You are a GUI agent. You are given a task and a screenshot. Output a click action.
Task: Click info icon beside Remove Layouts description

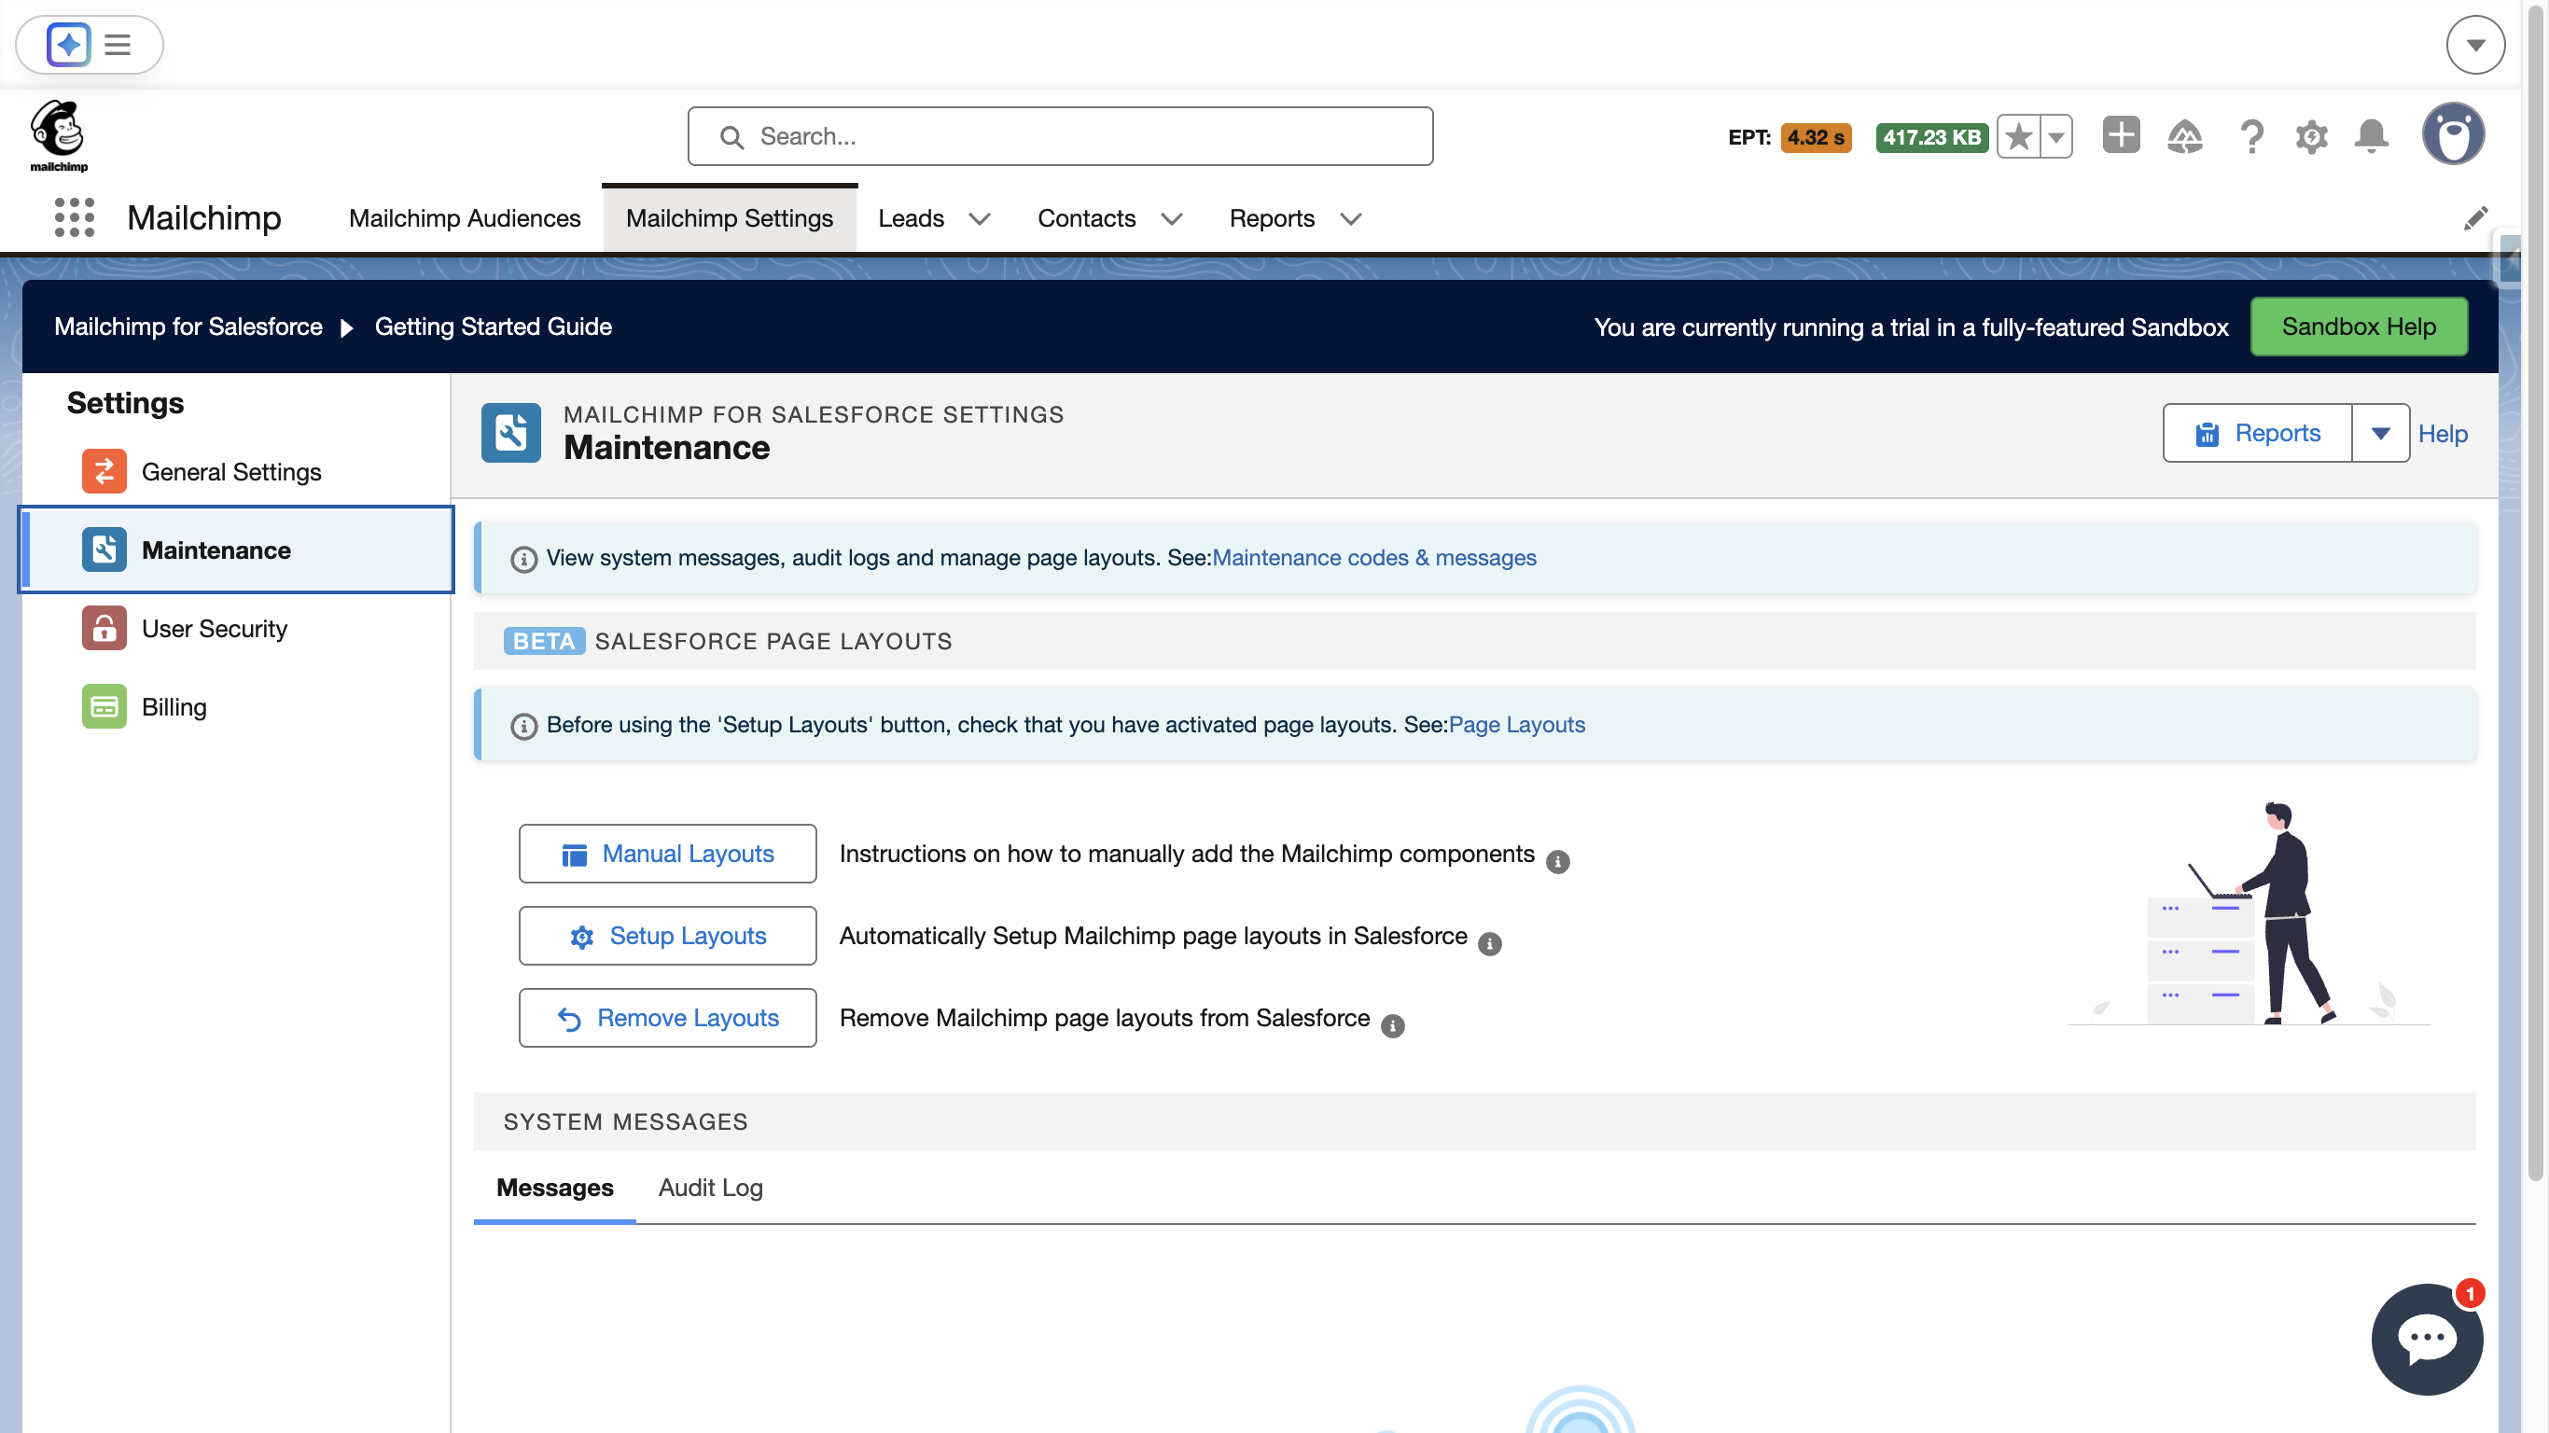[1392, 1026]
